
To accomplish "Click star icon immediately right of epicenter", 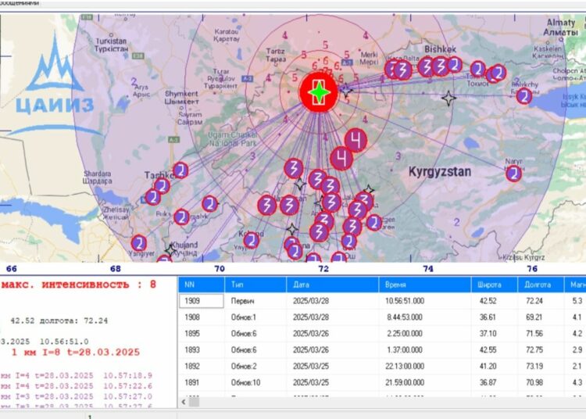I will [346, 92].
